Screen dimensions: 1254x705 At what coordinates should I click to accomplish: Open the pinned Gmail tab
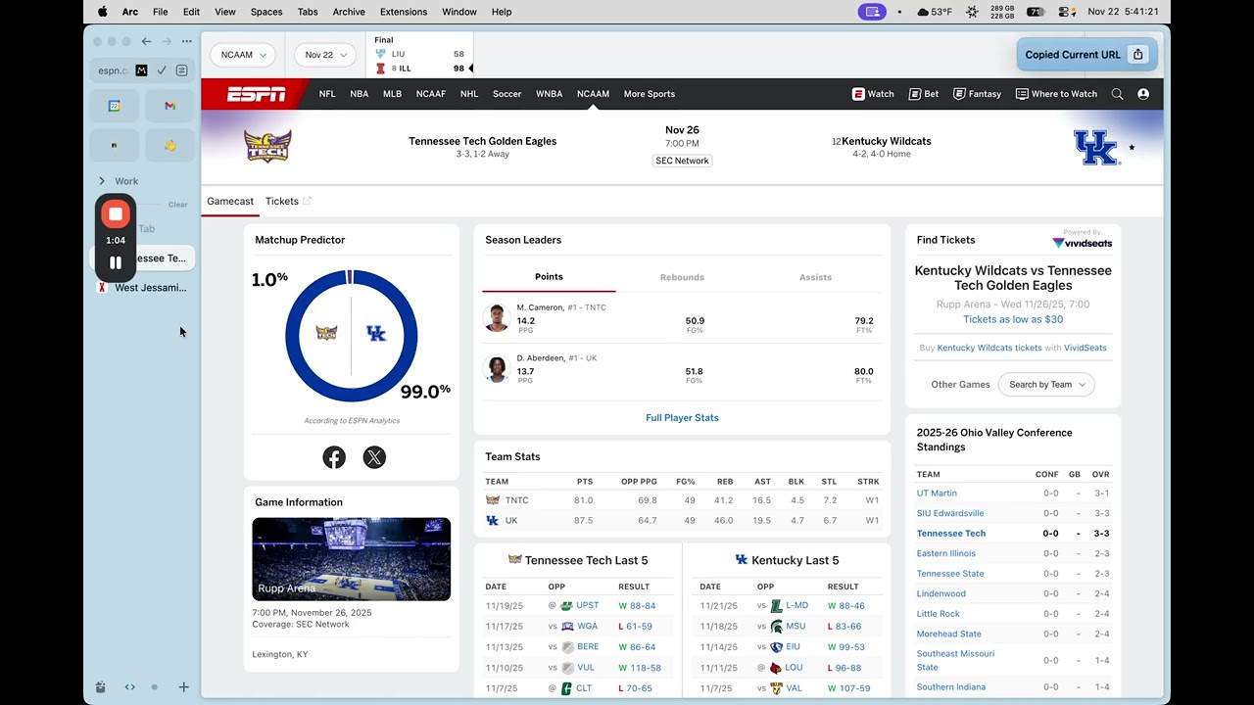(x=170, y=106)
